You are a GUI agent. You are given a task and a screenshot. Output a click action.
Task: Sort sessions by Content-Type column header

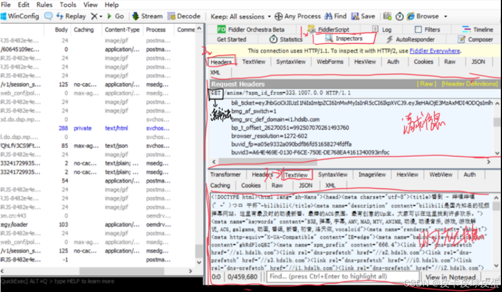[x=123, y=29]
